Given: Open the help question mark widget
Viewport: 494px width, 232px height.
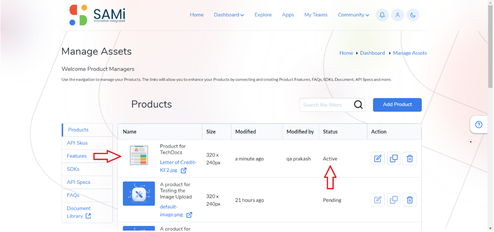Looking at the screenshot, I should [479, 125].
